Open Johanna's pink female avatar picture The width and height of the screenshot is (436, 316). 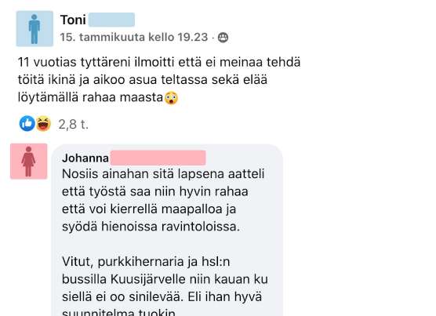pyautogui.click(x=29, y=162)
